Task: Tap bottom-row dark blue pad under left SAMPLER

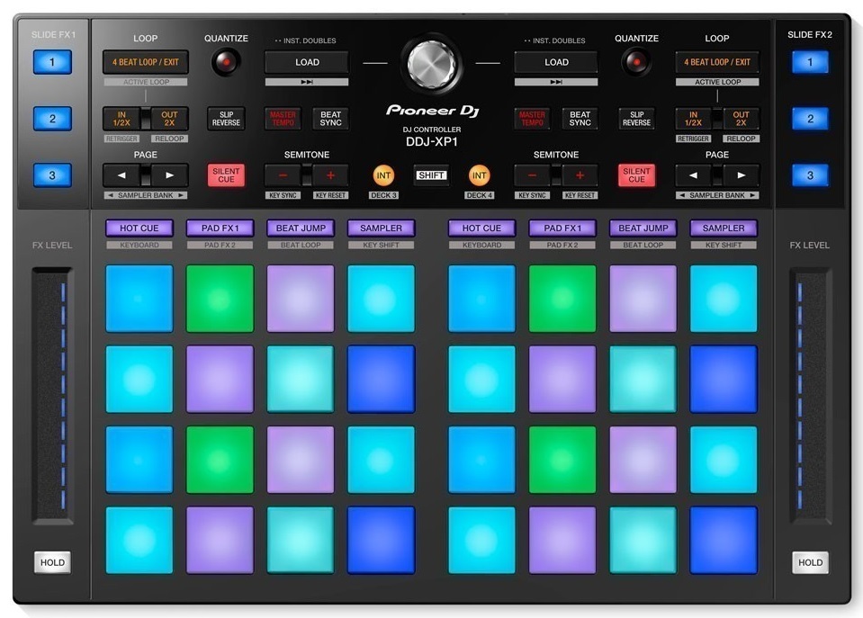Action: click(381, 541)
